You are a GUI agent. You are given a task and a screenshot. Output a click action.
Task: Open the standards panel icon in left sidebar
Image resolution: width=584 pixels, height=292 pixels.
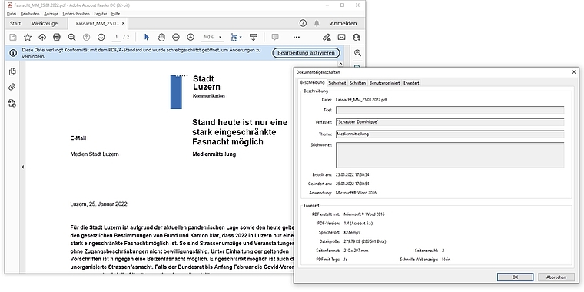12,103
